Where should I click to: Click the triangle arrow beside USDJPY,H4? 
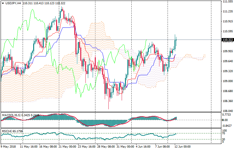coord(3,3)
